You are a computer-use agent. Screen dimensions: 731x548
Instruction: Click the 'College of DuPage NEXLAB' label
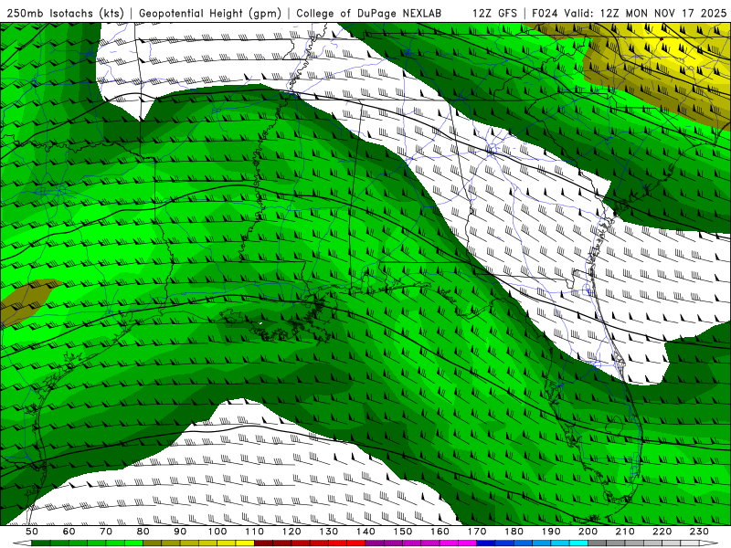coord(369,13)
